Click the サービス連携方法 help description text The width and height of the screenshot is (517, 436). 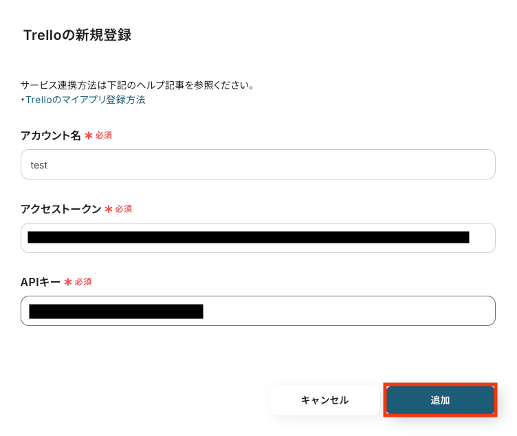(x=137, y=85)
